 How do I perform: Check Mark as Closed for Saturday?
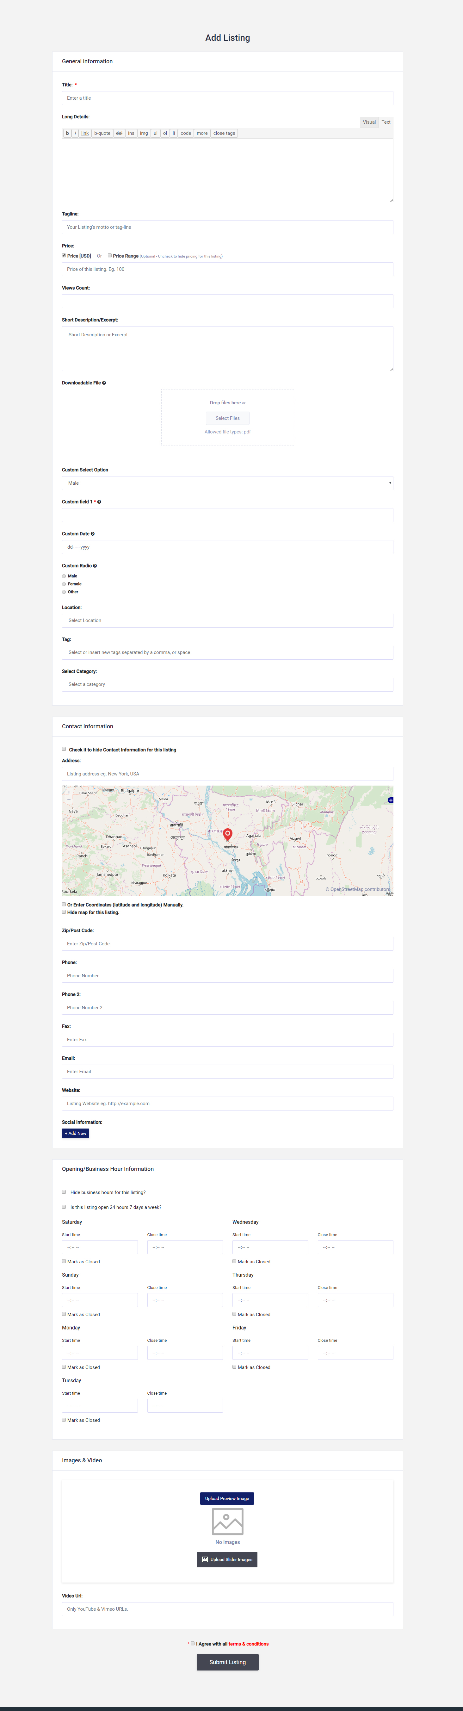(x=65, y=1261)
